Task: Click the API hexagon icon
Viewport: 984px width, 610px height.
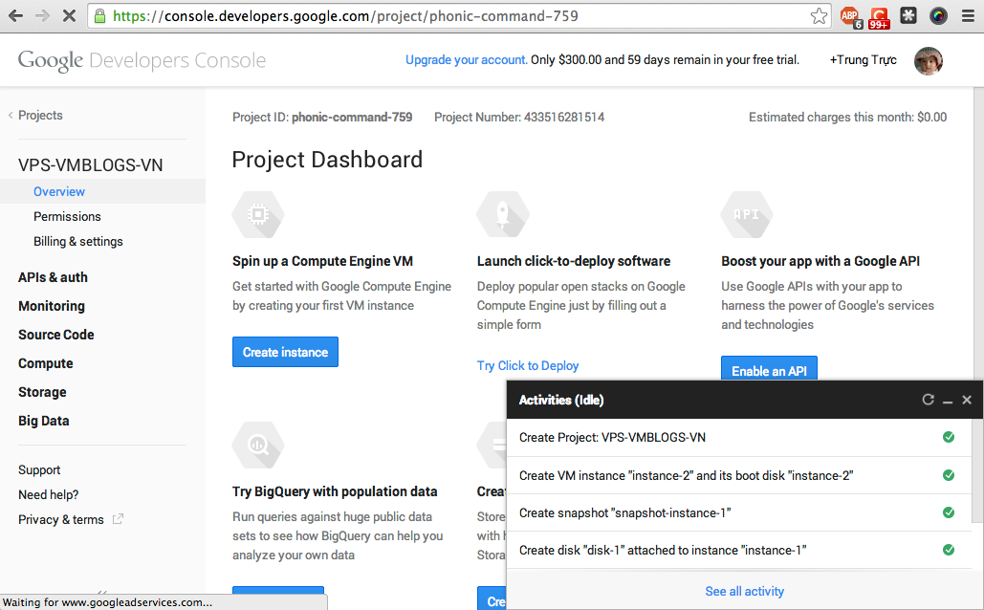Action: pos(747,215)
